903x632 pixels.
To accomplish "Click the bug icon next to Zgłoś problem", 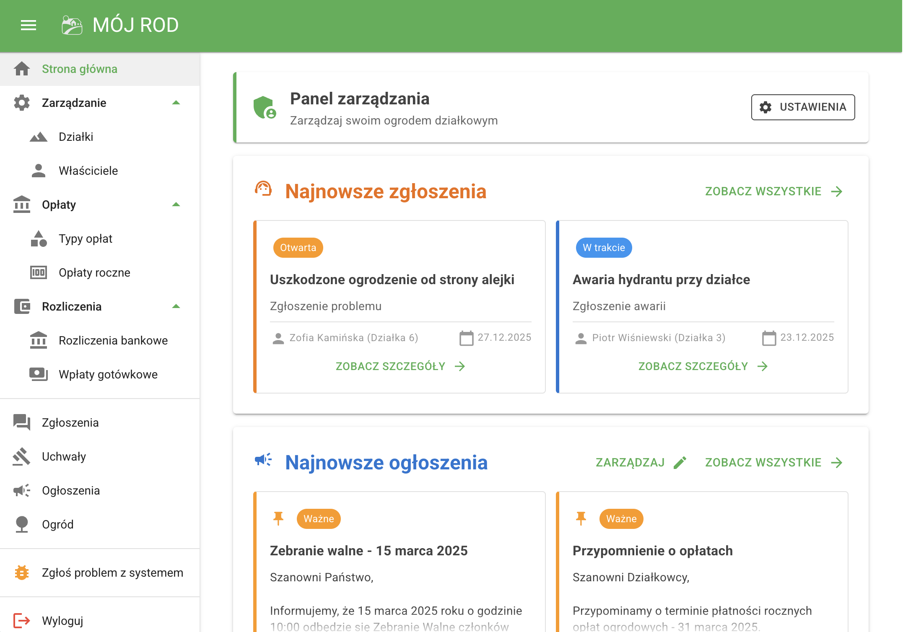I will [x=21, y=572].
